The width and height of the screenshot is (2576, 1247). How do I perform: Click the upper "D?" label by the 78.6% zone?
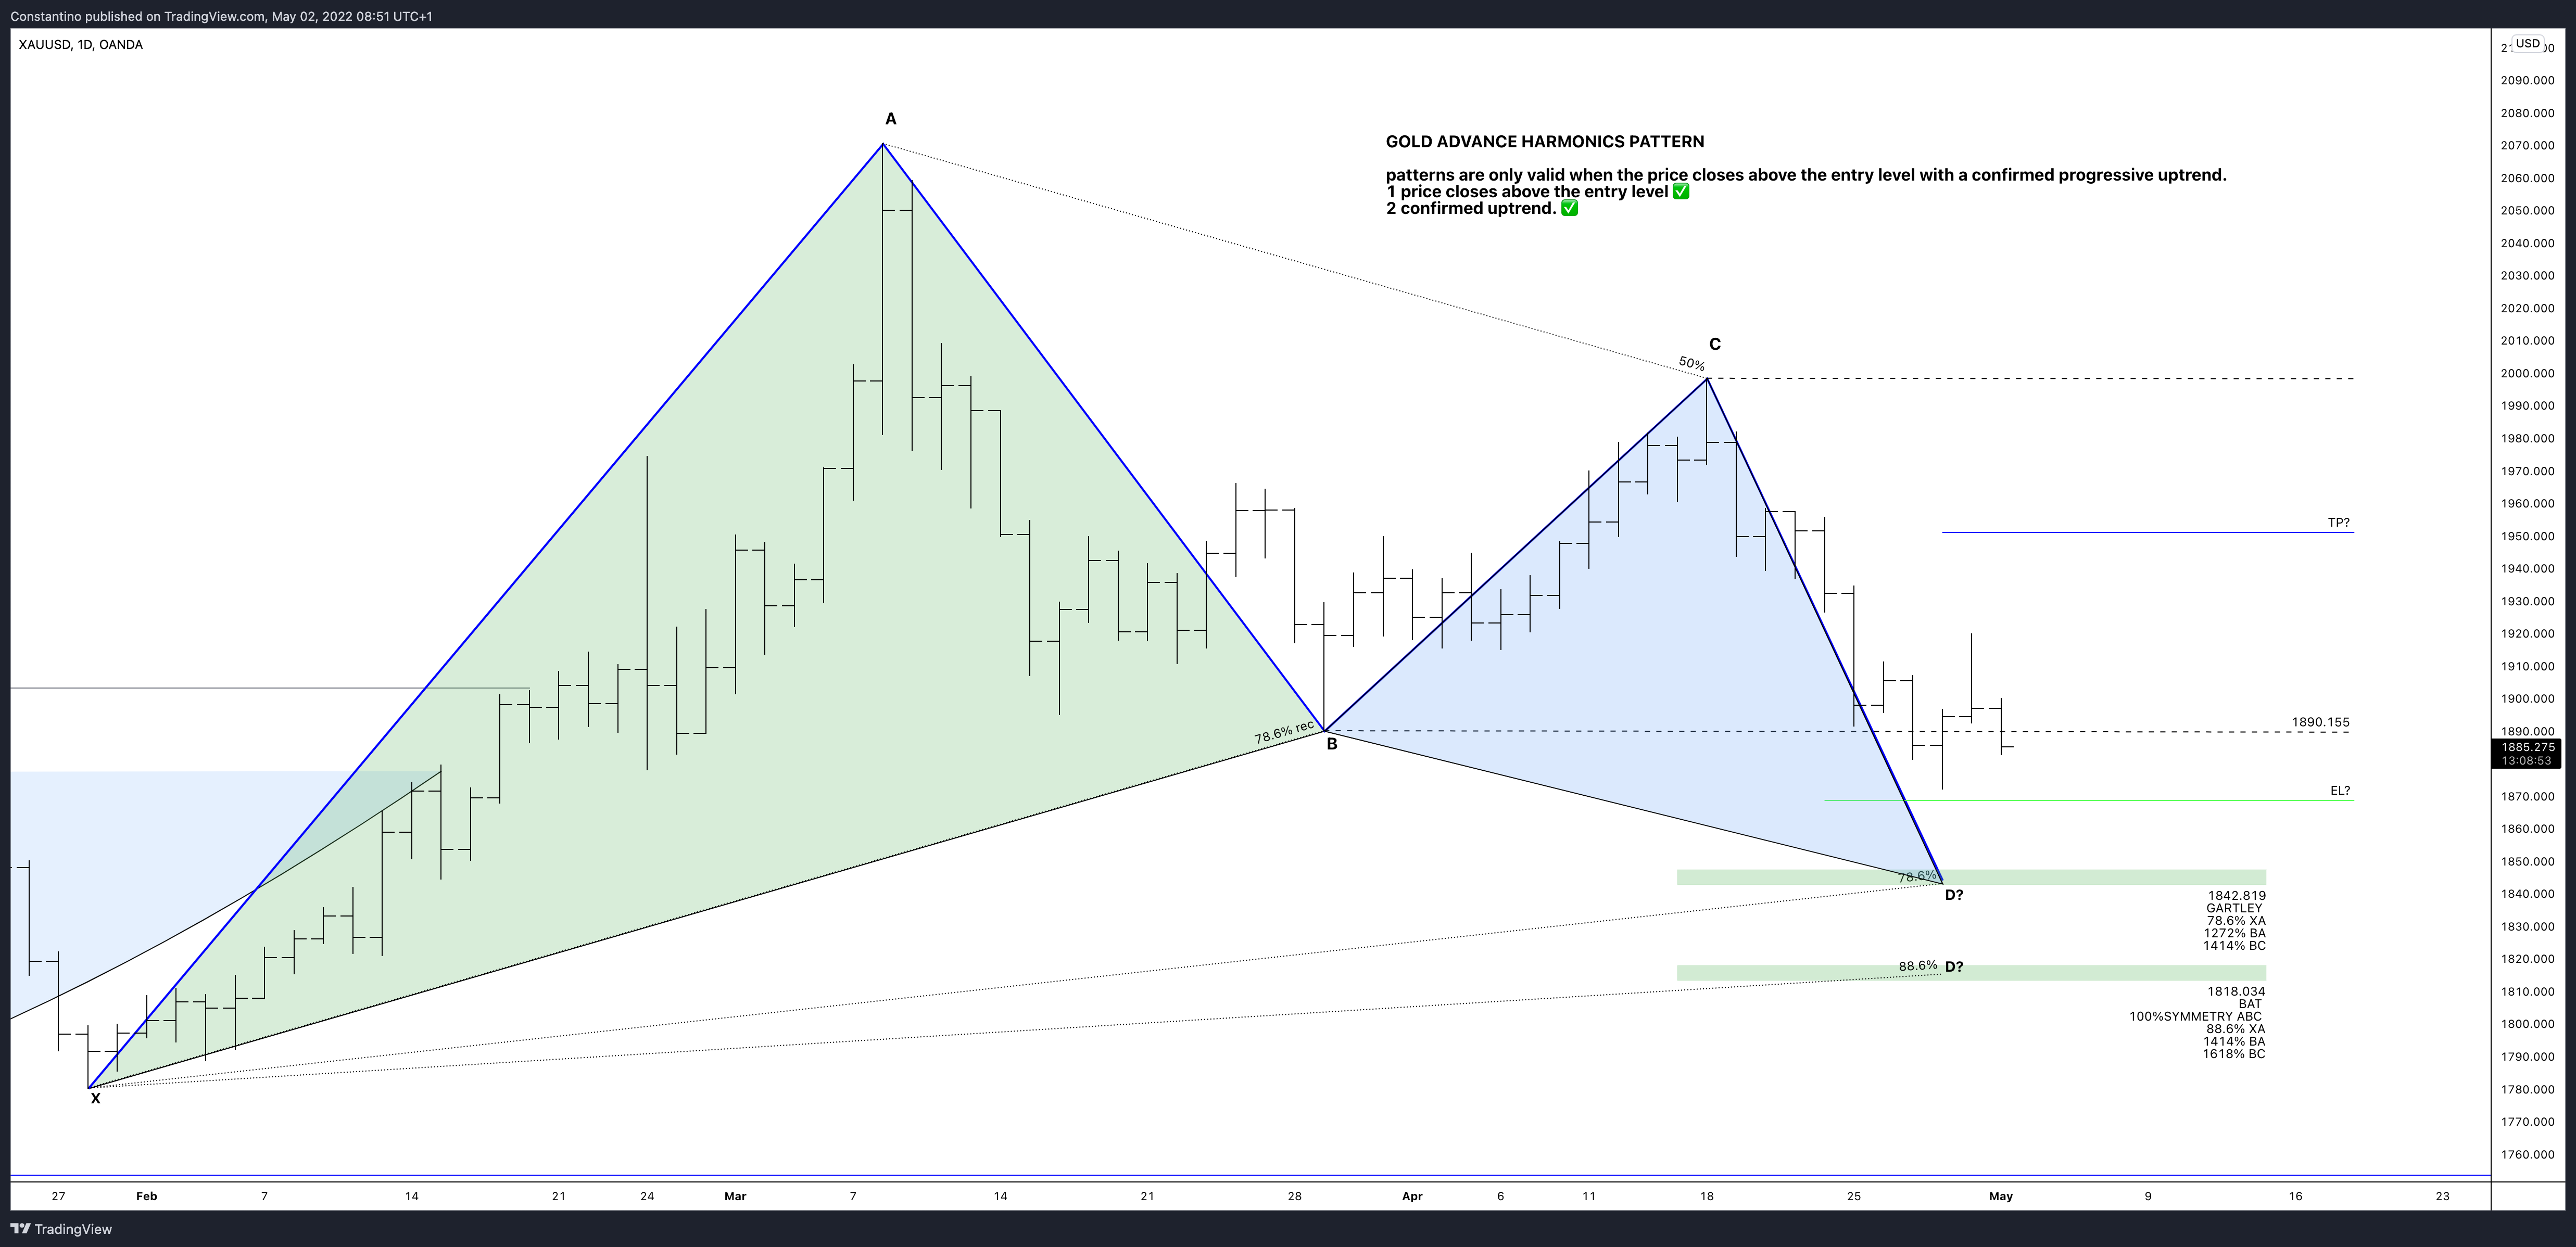point(1954,895)
